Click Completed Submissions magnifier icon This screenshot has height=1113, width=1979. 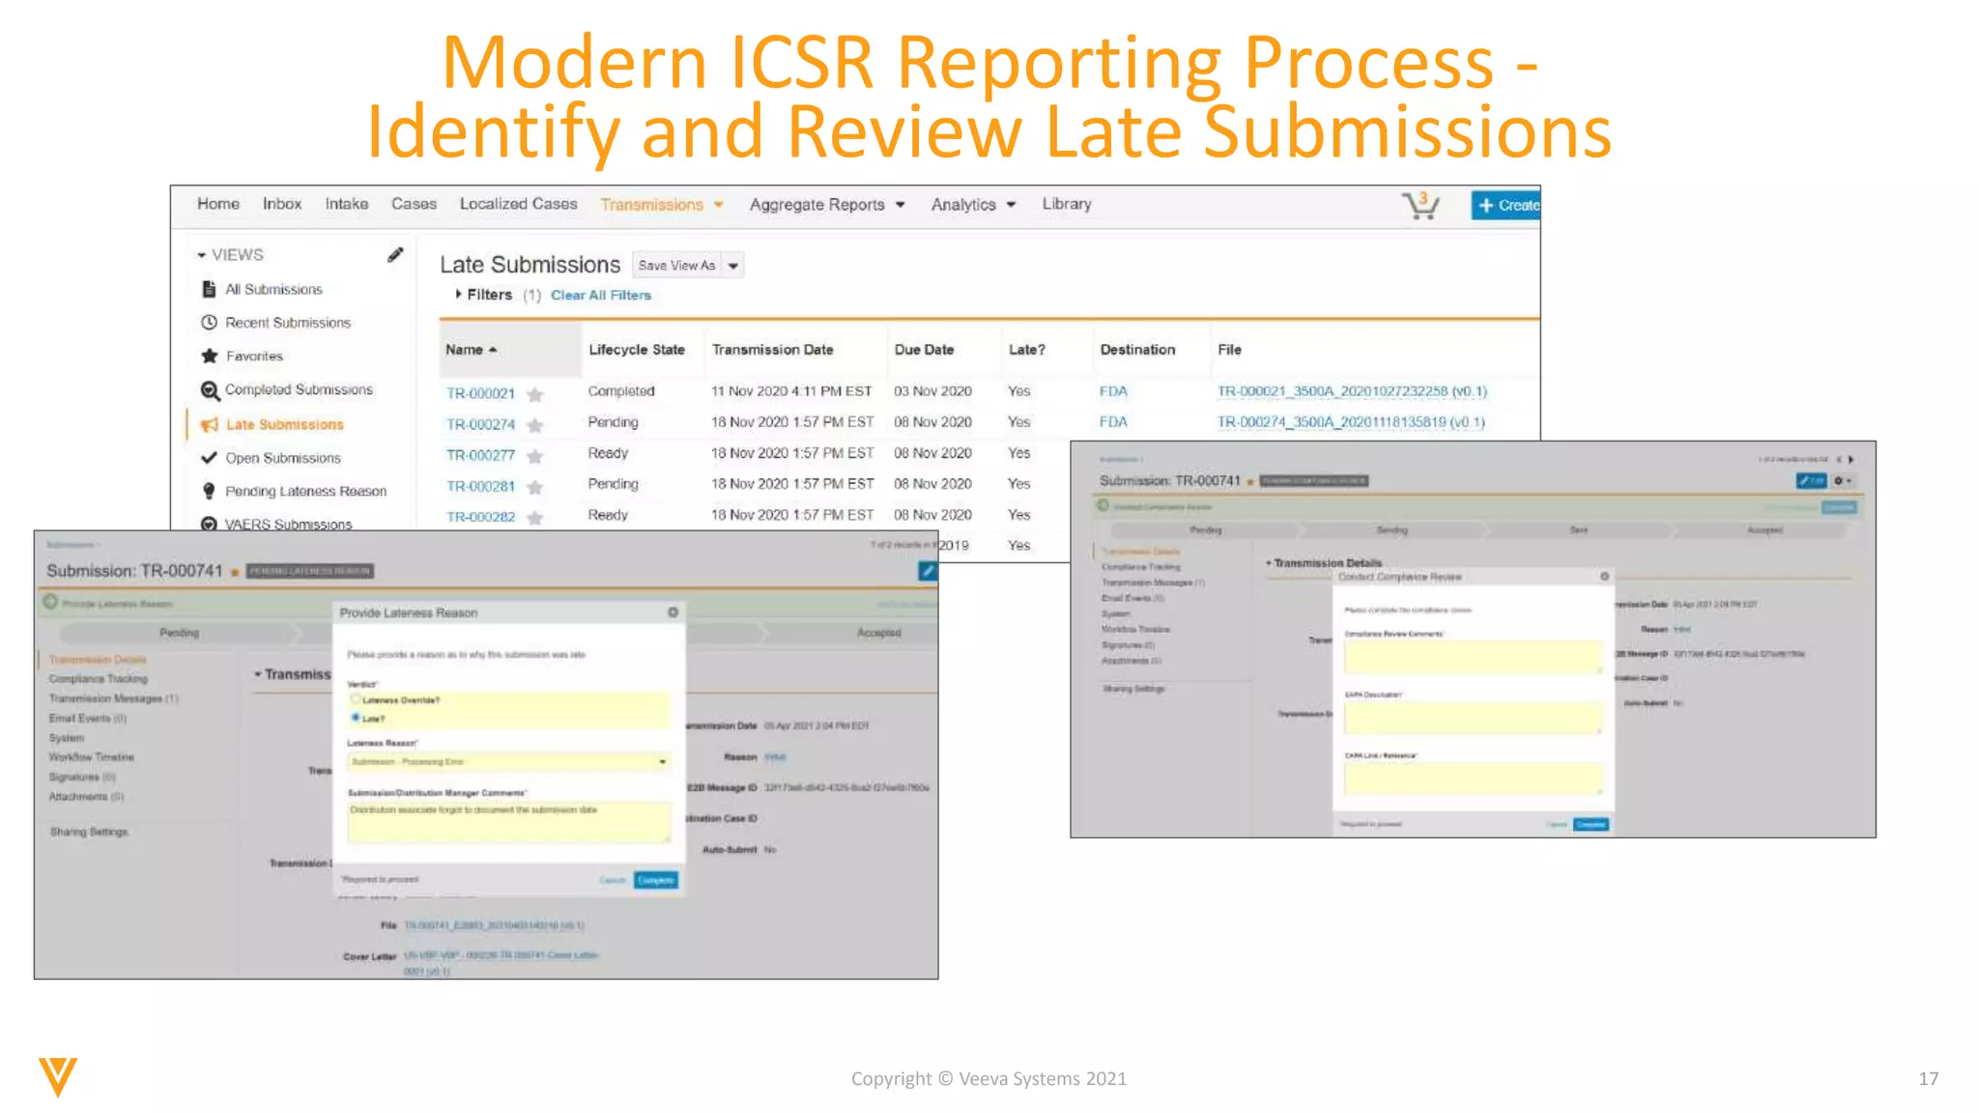[x=210, y=390]
